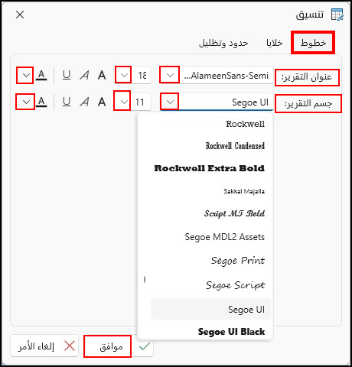Screen dimensions: 352x367
Task: Expand font size dropdown showing 11
Action: tap(122, 102)
